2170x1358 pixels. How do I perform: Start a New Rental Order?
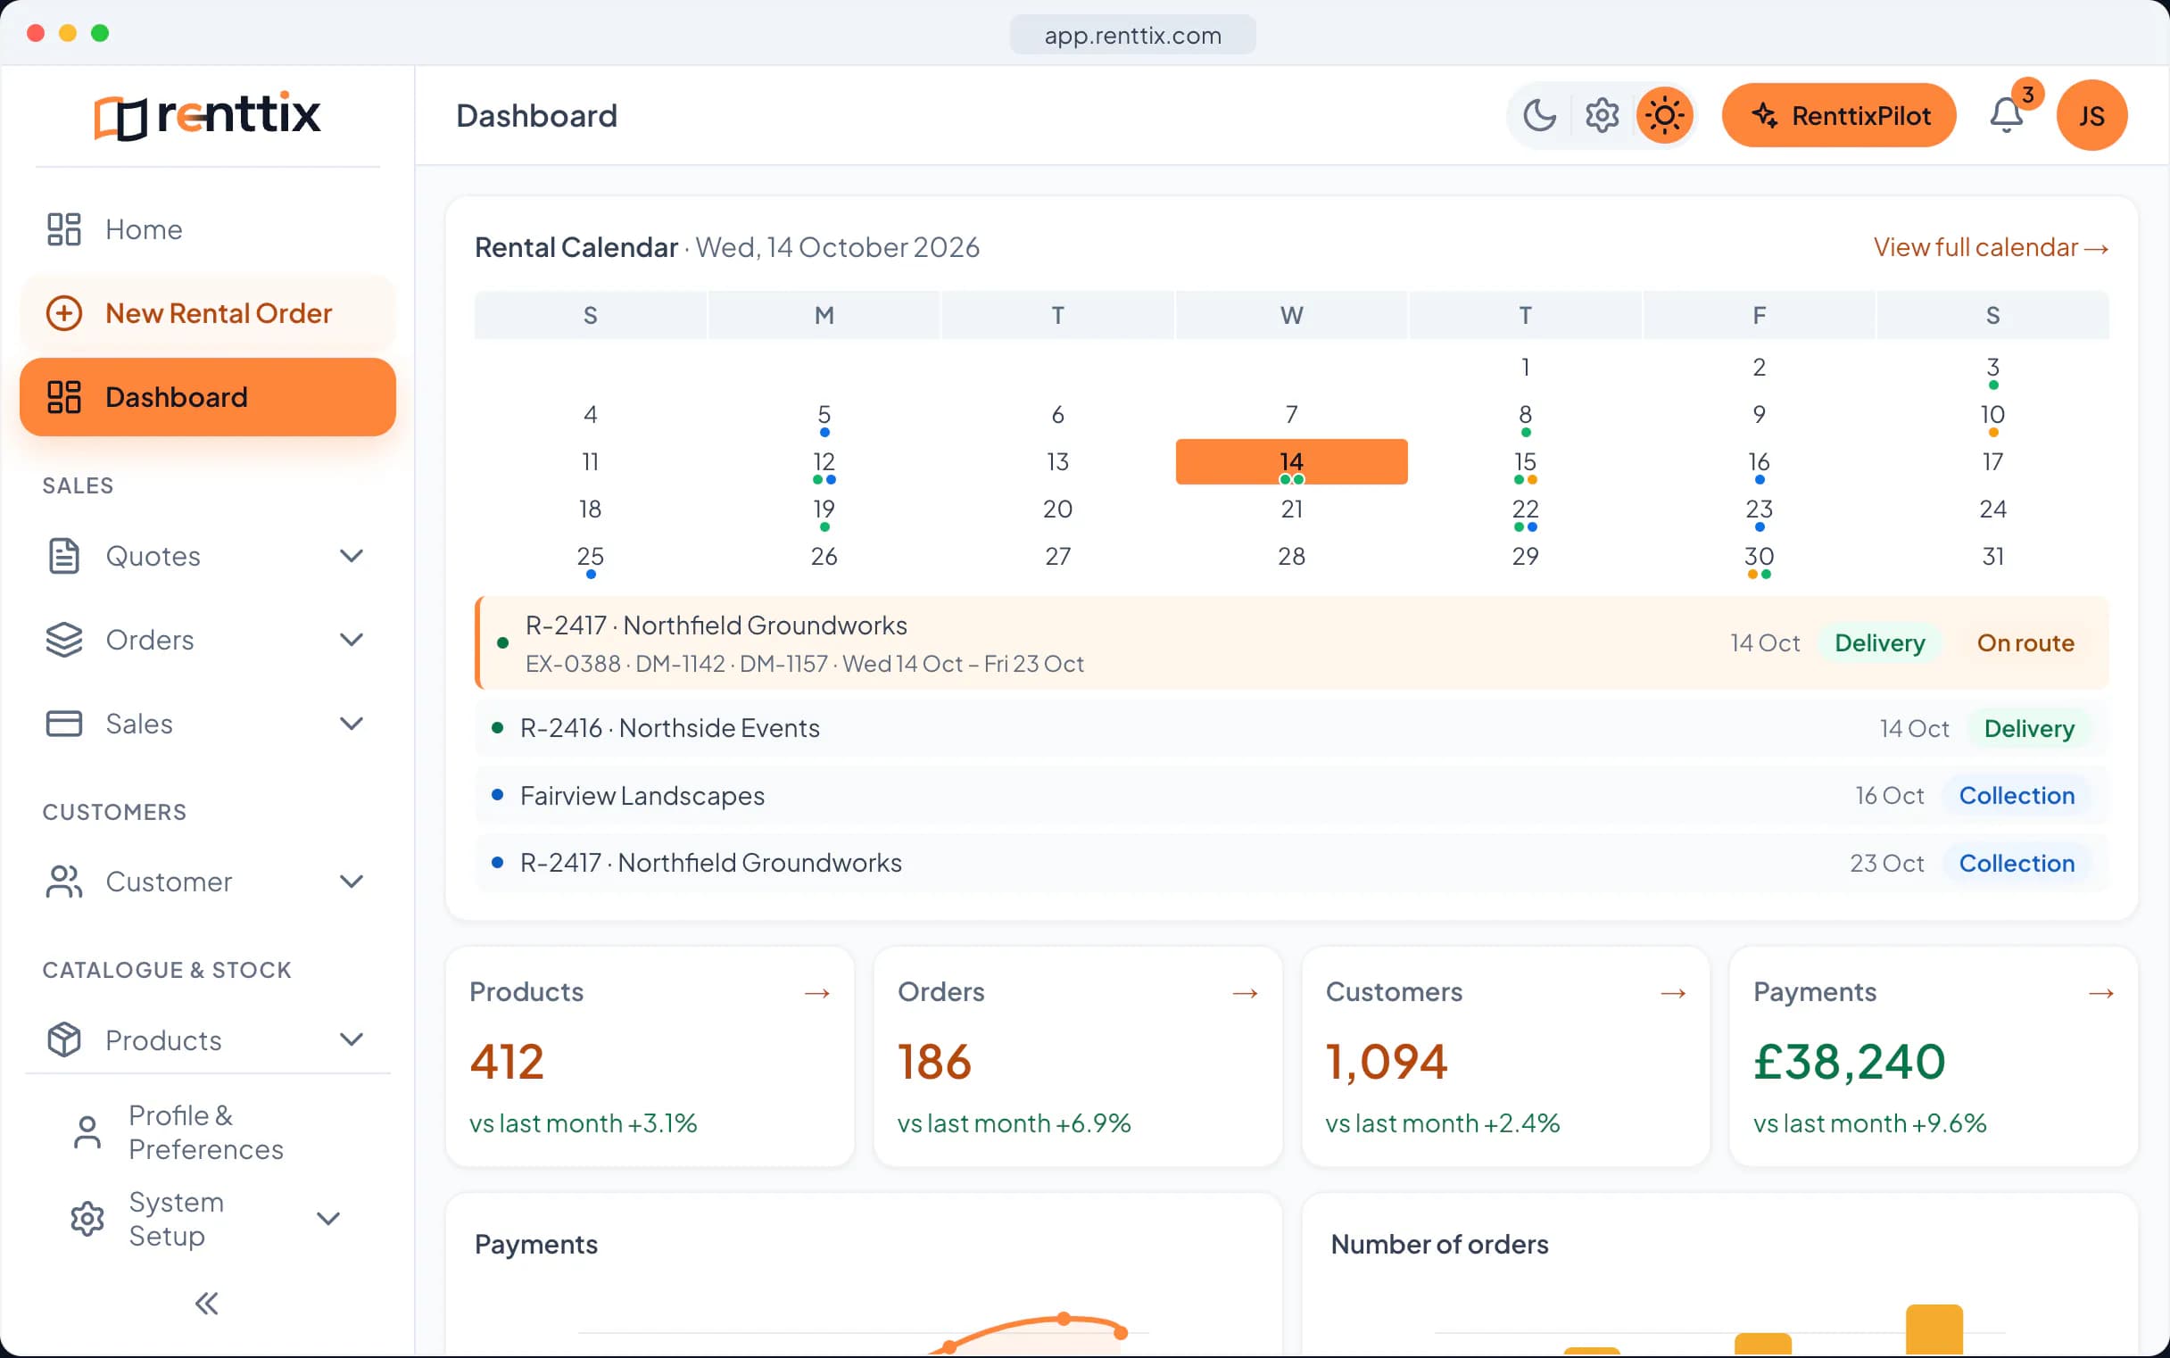tap(208, 312)
